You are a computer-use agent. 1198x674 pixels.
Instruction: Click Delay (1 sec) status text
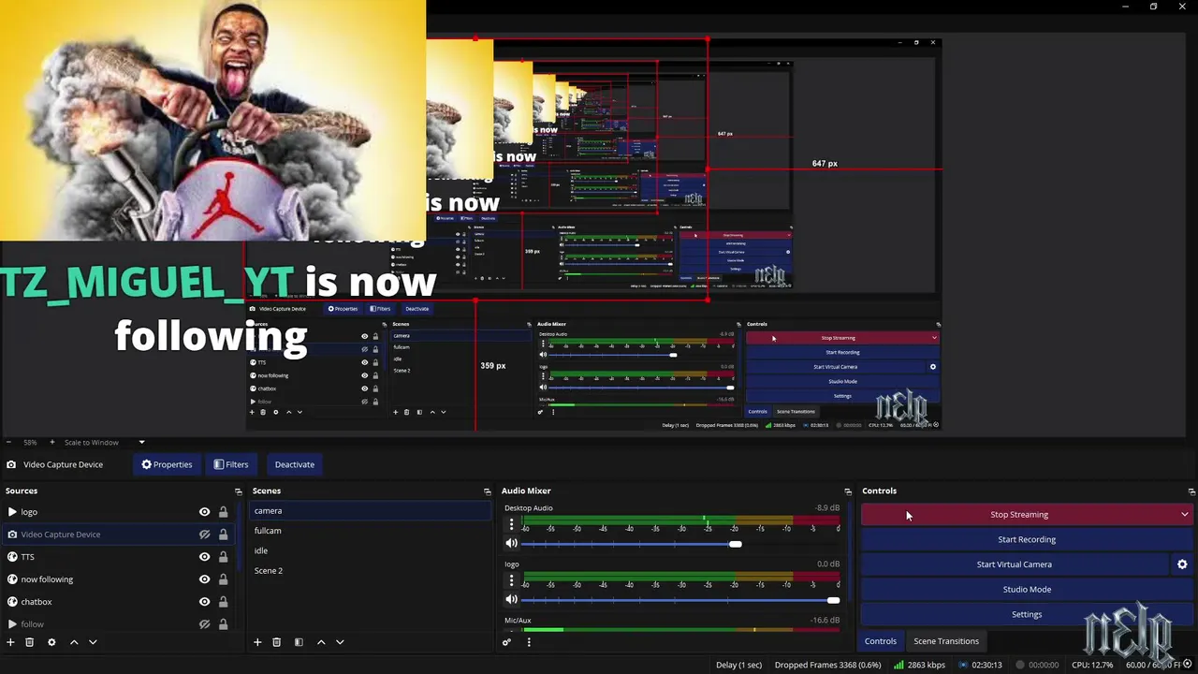point(738,665)
